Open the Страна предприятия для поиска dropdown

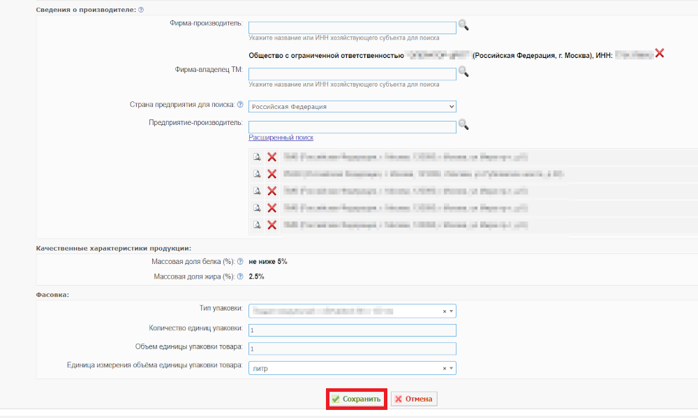pyautogui.click(x=352, y=106)
